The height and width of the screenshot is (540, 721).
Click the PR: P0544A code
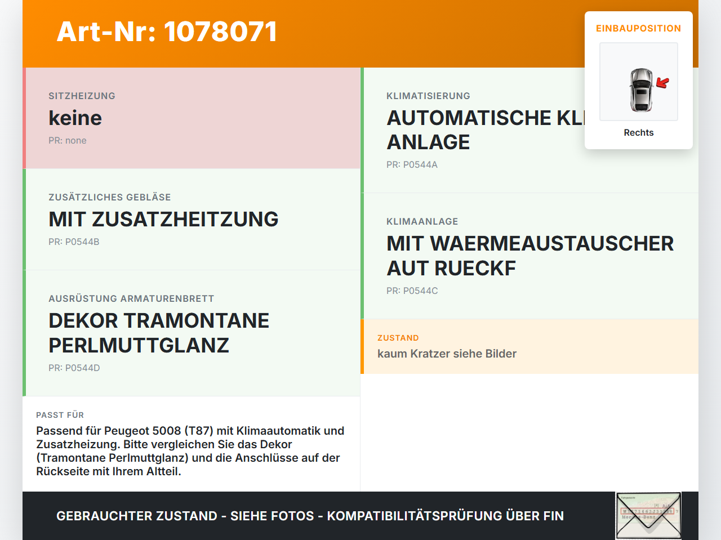click(x=412, y=165)
